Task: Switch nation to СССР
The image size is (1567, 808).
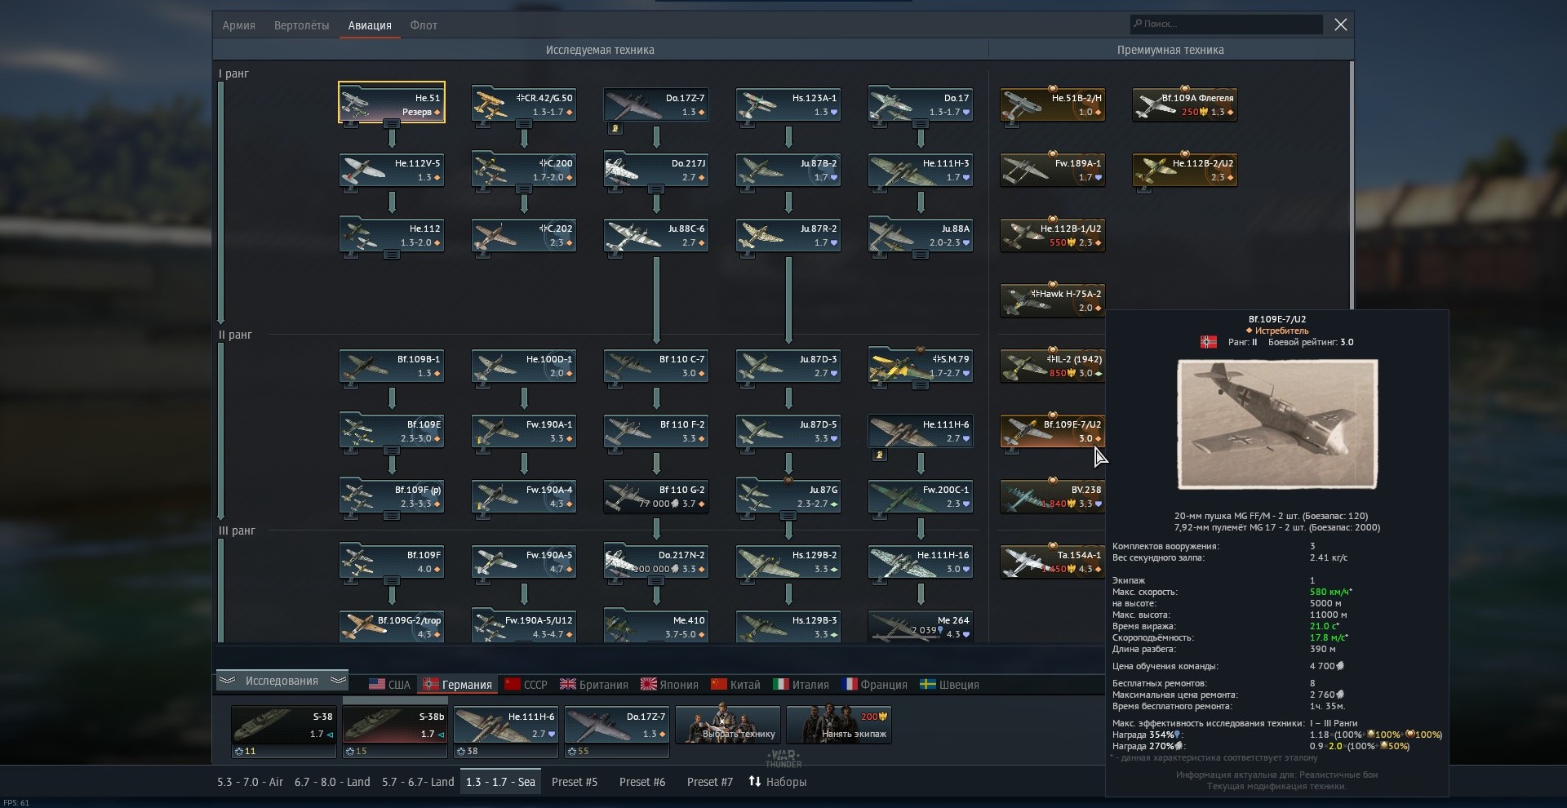Action: coord(526,685)
